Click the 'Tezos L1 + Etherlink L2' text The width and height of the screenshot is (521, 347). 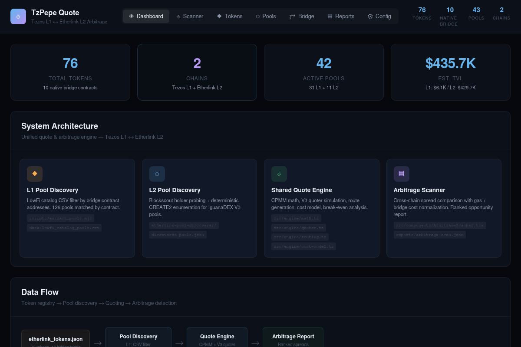pos(197,88)
